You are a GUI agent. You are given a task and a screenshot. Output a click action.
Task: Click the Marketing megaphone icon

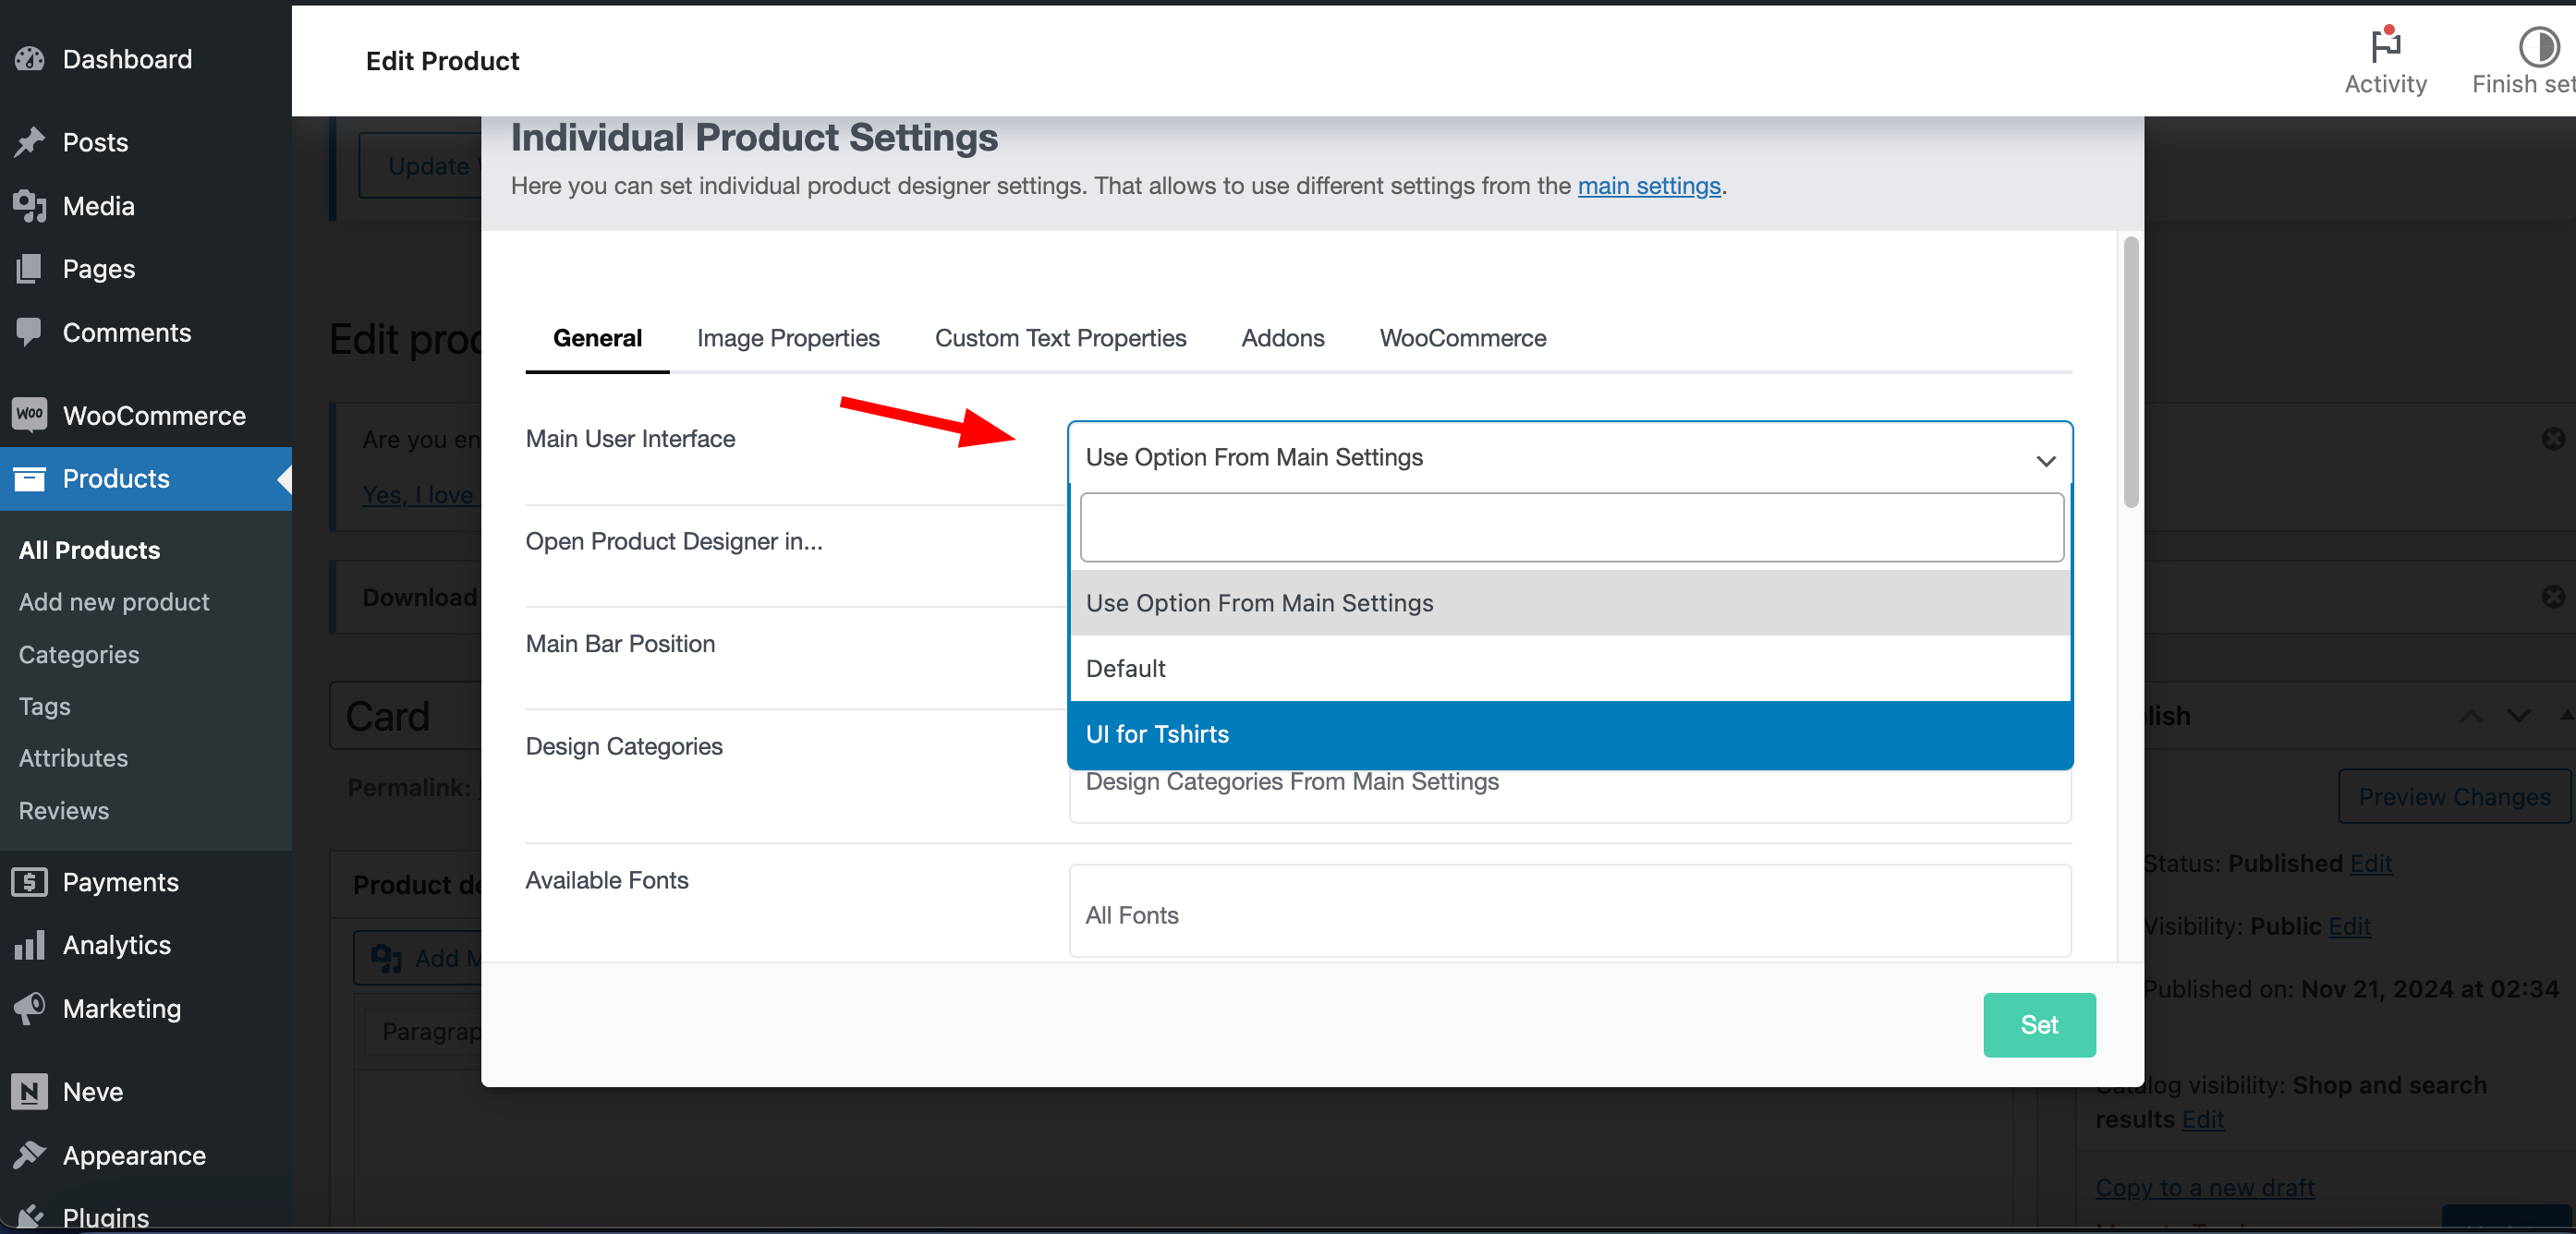pyautogui.click(x=30, y=1008)
